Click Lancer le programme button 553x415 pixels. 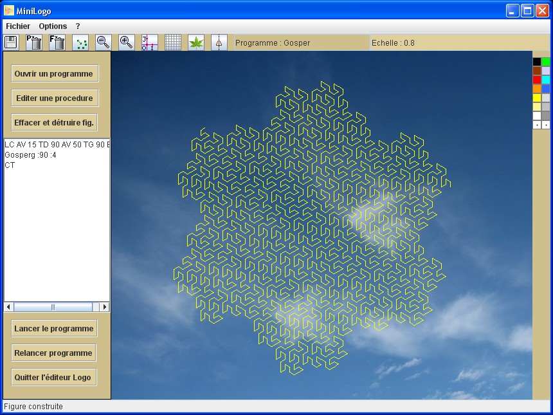(55, 329)
